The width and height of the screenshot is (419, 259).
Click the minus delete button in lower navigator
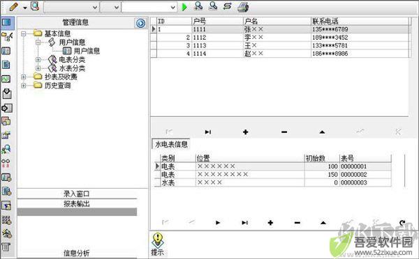297,223
